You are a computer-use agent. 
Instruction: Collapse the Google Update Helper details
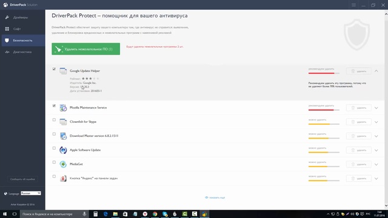pos(376,71)
